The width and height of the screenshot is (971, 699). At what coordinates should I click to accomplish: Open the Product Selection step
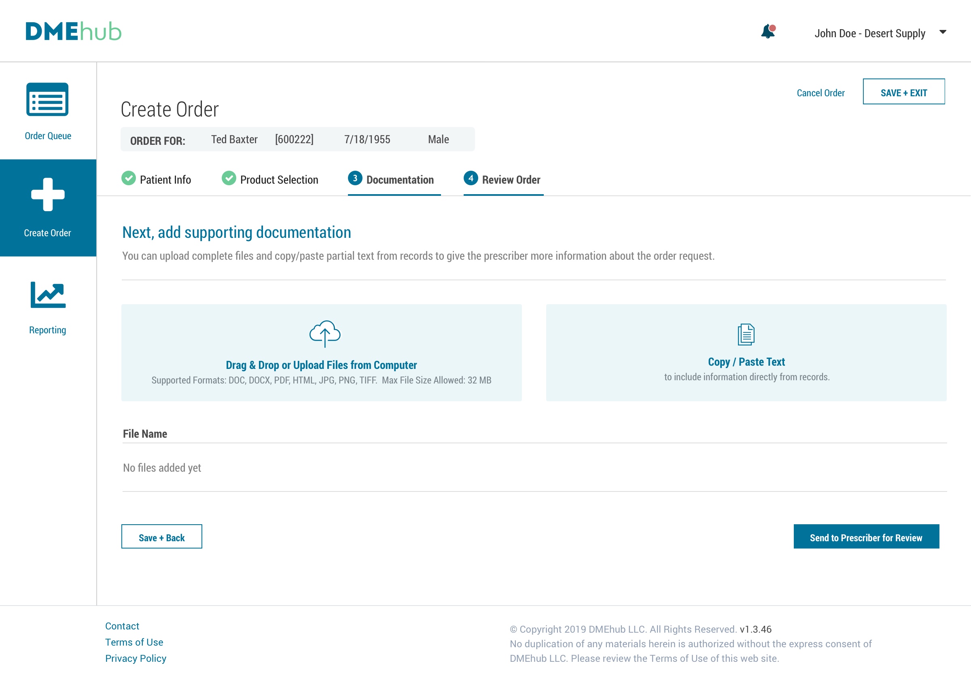tap(279, 180)
